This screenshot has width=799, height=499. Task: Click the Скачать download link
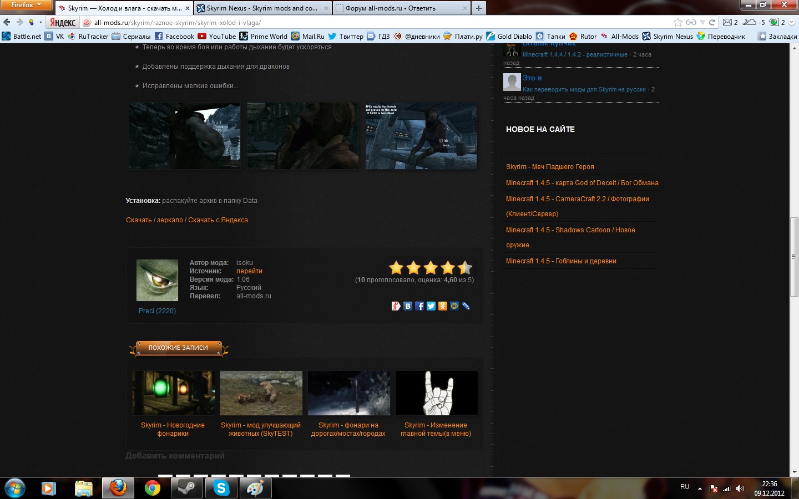tap(139, 220)
